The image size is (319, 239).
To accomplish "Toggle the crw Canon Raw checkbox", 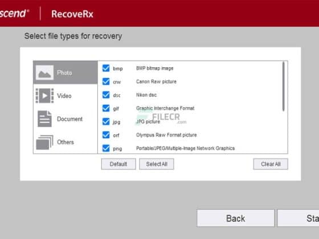I will point(106,82).
